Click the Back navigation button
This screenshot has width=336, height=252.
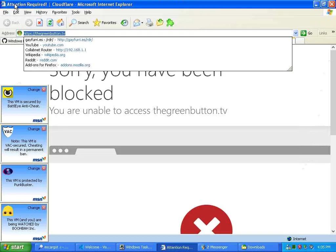tap(11, 23)
